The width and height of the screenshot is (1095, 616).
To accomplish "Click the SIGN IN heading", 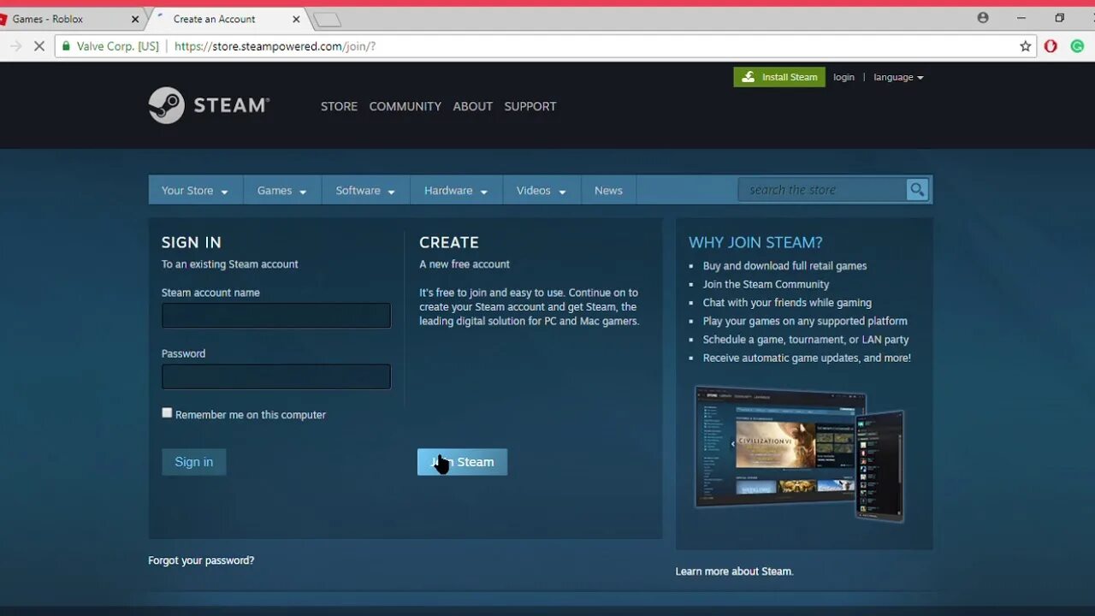I will coord(192,242).
